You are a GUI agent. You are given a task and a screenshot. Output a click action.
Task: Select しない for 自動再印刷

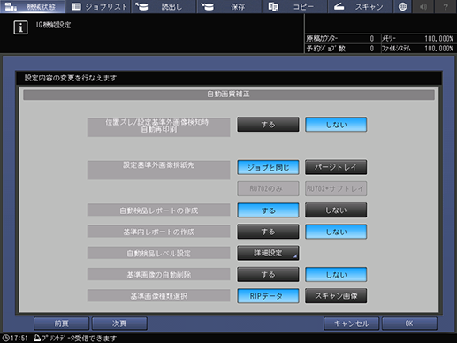click(x=336, y=125)
